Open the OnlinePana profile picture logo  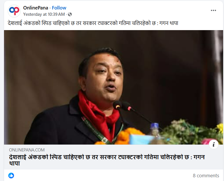(x=14, y=11)
